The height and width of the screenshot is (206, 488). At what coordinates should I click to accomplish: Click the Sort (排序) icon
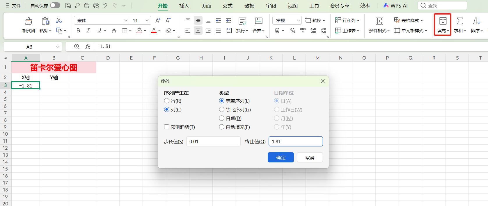coord(477,21)
